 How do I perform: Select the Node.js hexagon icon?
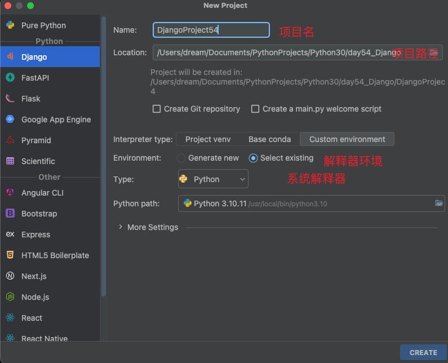point(10,296)
